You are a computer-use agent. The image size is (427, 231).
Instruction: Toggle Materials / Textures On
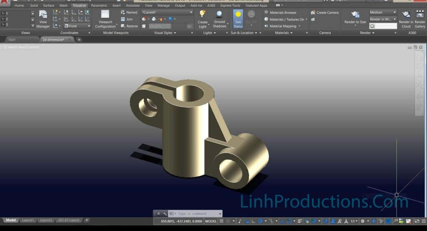click(x=285, y=19)
